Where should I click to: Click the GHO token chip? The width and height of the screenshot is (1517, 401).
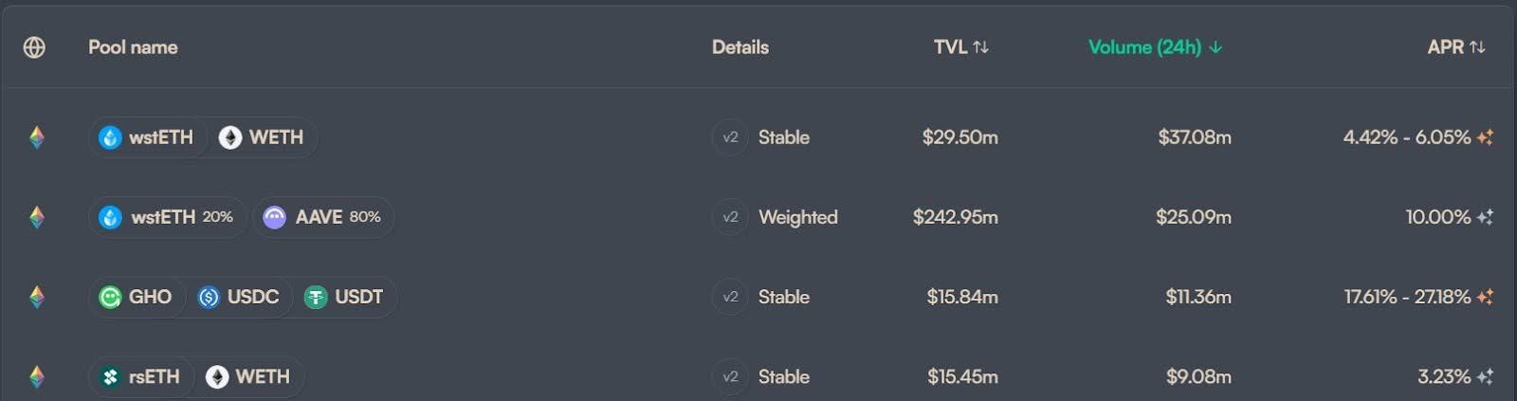coord(137,297)
